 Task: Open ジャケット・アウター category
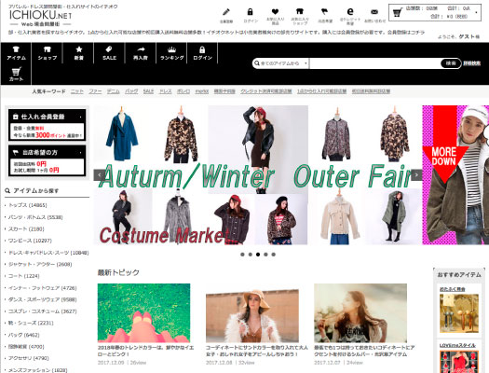coord(40,265)
